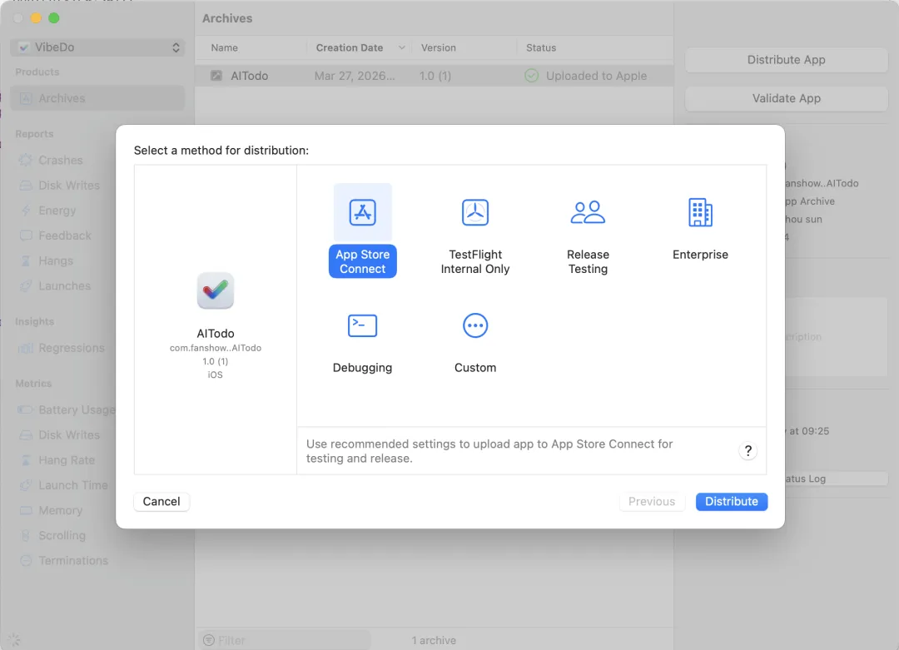The image size is (899, 650).
Task: Click the green Uploaded to Apple checkmark
Action: tap(531, 76)
